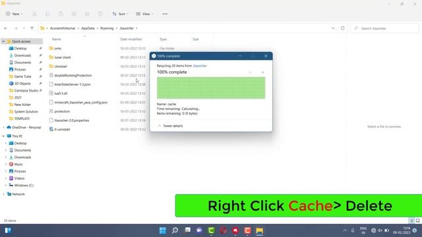Click the Rename toolbar icon
This screenshot has width=422, height=237.
(74, 14)
